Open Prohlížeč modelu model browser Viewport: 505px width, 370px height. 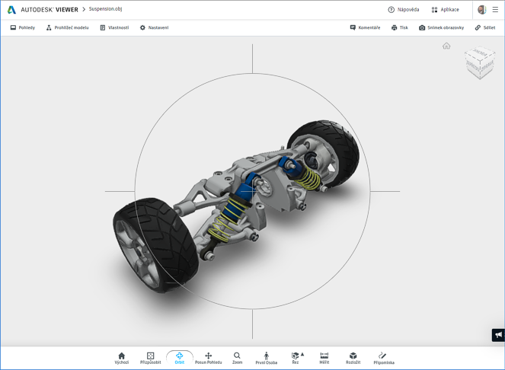pyautogui.click(x=67, y=27)
